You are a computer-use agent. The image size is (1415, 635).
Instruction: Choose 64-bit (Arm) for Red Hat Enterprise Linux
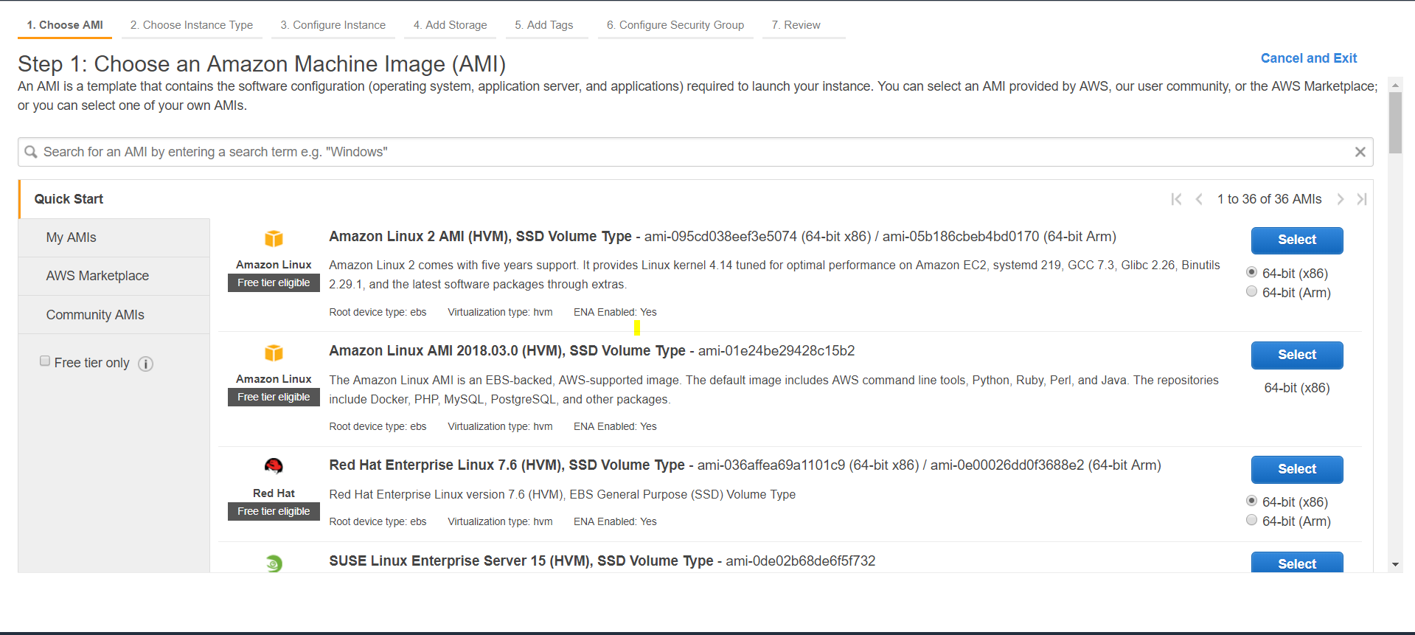point(1251,521)
